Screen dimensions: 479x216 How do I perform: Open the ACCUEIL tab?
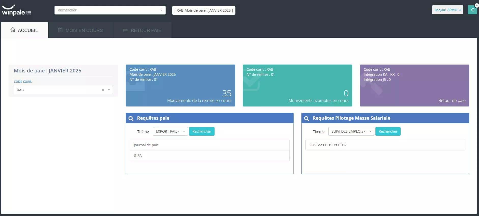[24, 30]
